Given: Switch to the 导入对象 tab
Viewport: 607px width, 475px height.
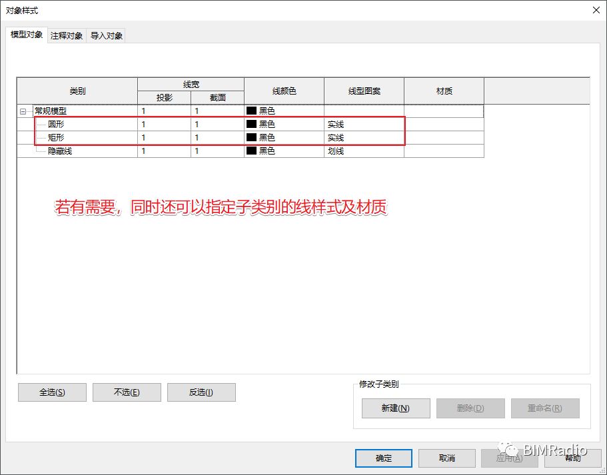Looking at the screenshot, I should 107,35.
